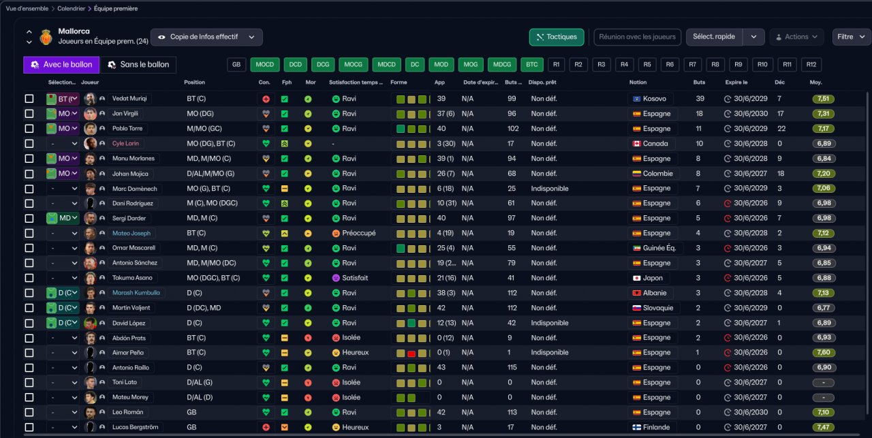Viewport: 872px width, 438px height.
Task: Click Vedat Muriqi's red injury condition icon
Action: tap(266, 99)
